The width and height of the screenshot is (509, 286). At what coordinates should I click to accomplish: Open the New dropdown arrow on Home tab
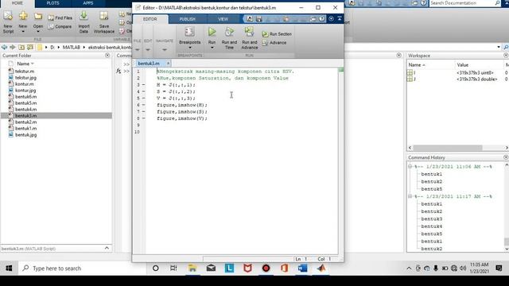pyautogui.click(x=23, y=32)
